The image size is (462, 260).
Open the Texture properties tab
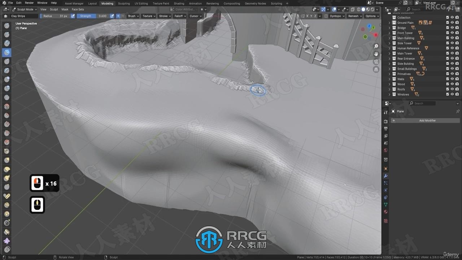(x=385, y=221)
